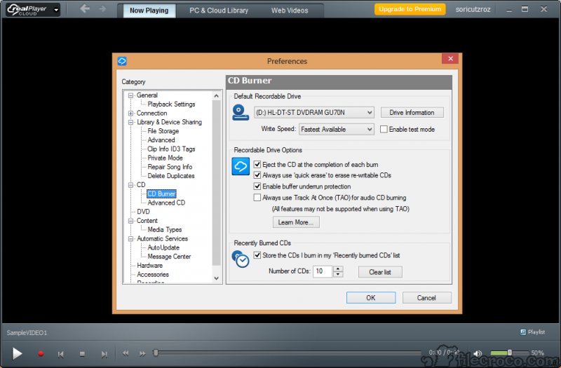The height and width of the screenshot is (368, 561).
Task: Go forward with the right arrow
Action: pos(102,8)
